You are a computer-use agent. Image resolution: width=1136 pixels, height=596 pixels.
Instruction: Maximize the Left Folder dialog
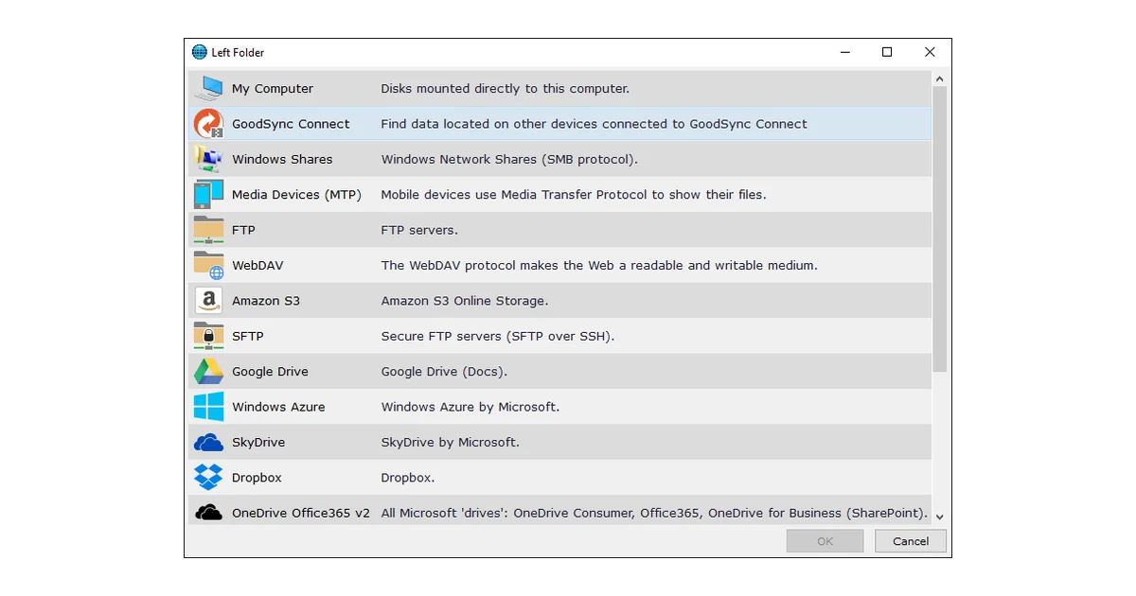[887, 52]
